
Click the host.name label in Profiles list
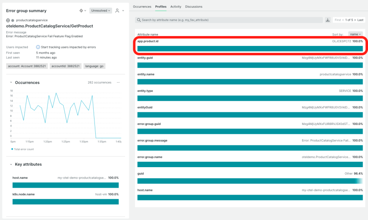click(x=145, y=190)
